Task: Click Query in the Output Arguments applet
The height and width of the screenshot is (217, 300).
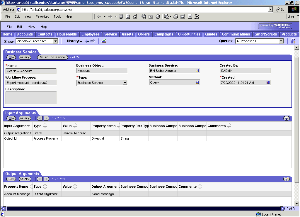Action: tap(25, 179)
